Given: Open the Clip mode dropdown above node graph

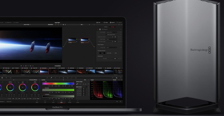Looking at the screenshot, I should 82,25.
